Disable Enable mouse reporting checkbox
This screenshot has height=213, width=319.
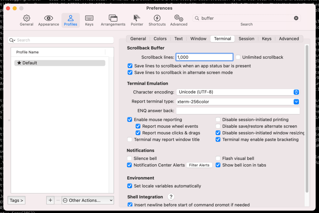pyautogui.click(x=130, y=120)
